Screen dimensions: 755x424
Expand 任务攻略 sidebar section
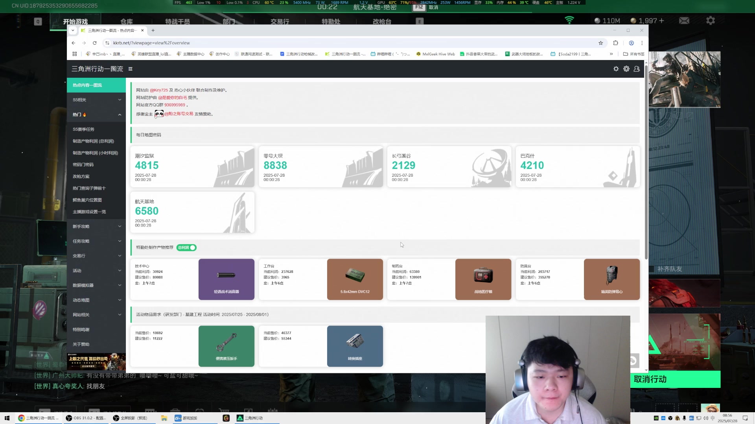(96, 241)
